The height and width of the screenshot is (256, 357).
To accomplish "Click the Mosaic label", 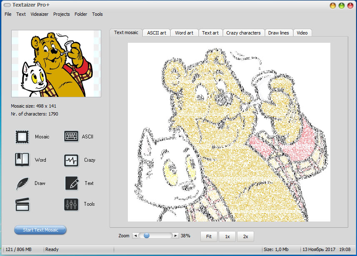I will pos(42,136).
